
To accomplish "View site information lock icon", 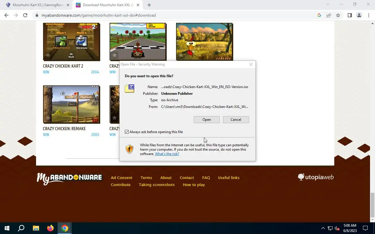I will [37, 15].
